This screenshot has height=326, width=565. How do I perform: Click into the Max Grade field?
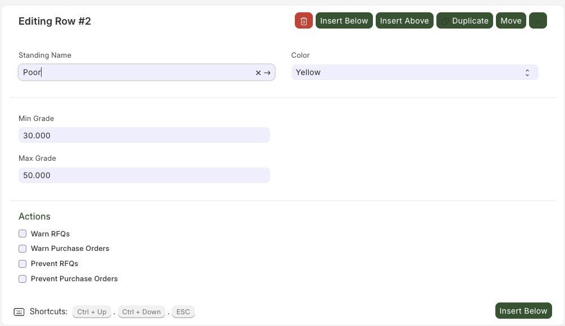tap(144, 175)
